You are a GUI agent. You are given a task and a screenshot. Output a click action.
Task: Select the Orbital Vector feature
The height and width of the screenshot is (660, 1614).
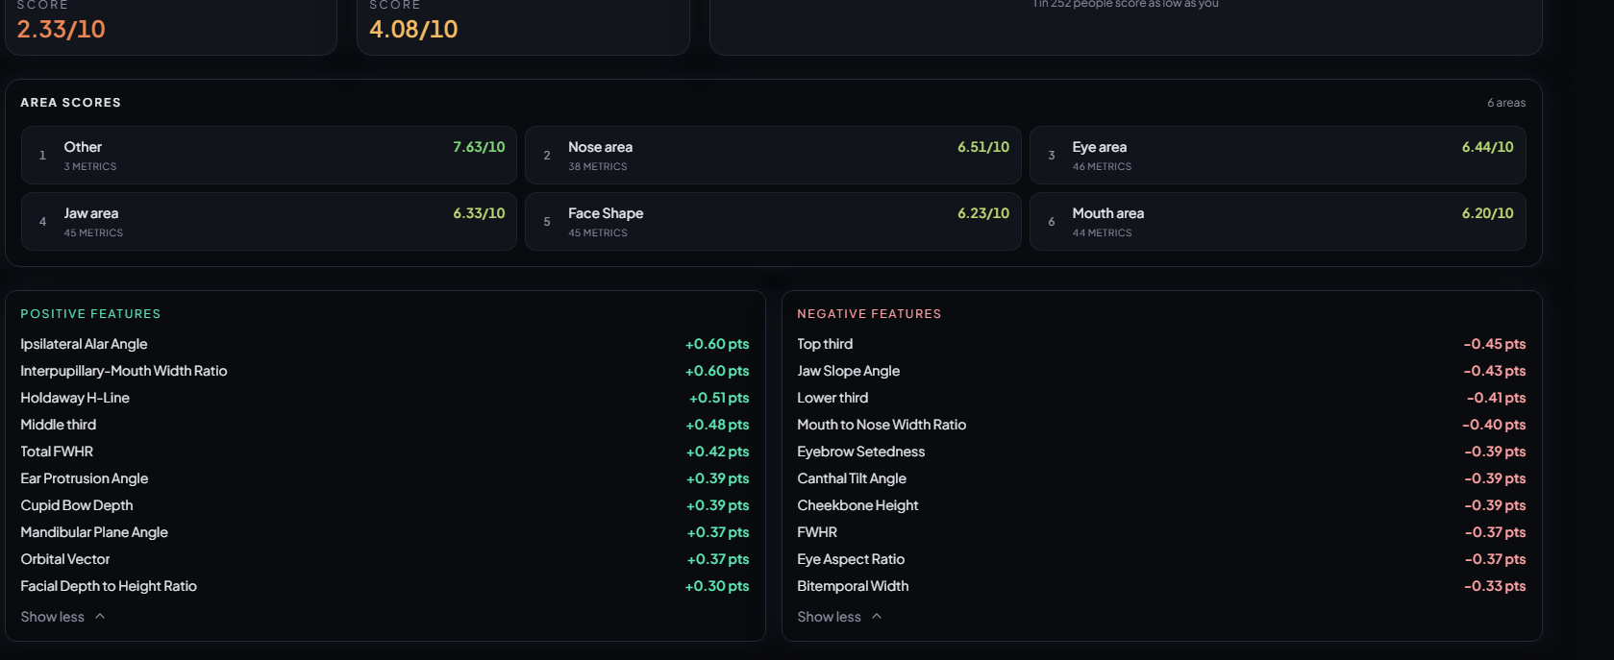385,559
